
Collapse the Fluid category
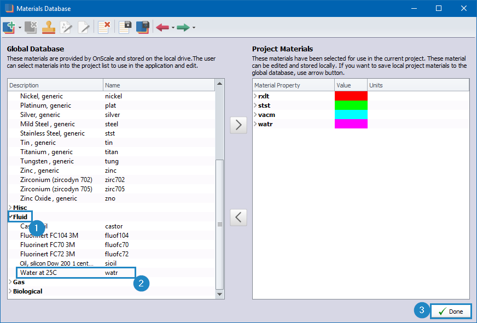(x=10, y=216)
